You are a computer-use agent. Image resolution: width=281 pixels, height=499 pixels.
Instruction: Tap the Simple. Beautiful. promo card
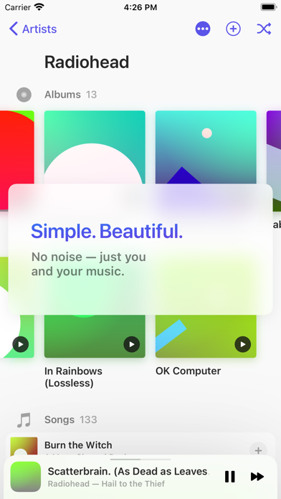tap(140, 249)
